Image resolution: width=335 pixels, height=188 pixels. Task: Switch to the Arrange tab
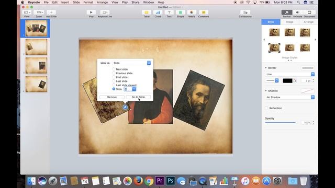[308, 22]
